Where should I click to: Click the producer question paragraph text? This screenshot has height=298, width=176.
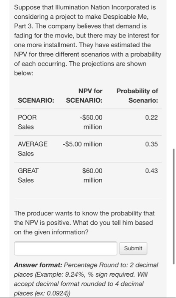click(x=84, y=223)
